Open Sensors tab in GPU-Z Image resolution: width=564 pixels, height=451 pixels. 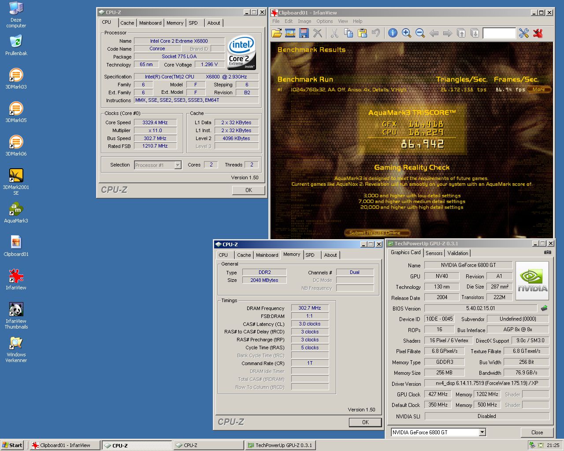point(434,253)
